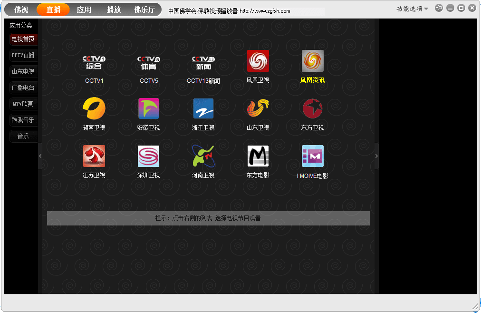Collapse the left sidebar with the arrow handle
The height and width of the screenshot is (313, 481).
pos(40,156)
